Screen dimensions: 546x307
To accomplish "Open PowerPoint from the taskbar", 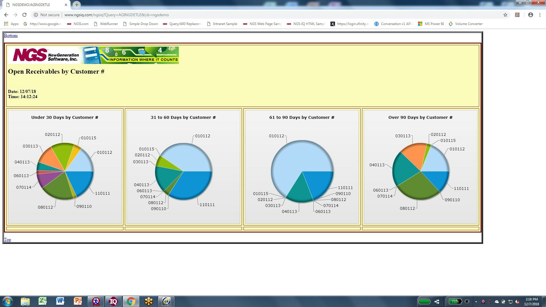I will pyautogui.click(x=78, y=302).
